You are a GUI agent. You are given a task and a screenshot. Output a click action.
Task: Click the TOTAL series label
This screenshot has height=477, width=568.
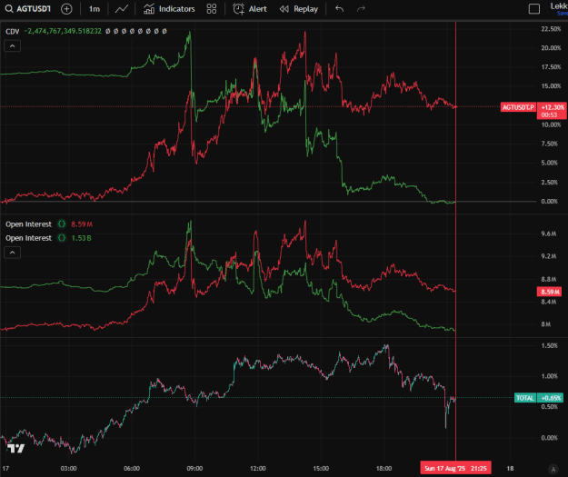click(525, 398)
